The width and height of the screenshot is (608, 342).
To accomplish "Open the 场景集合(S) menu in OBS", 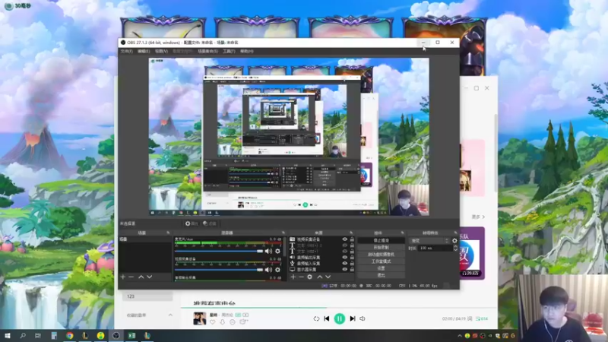I will pos(207,51).
